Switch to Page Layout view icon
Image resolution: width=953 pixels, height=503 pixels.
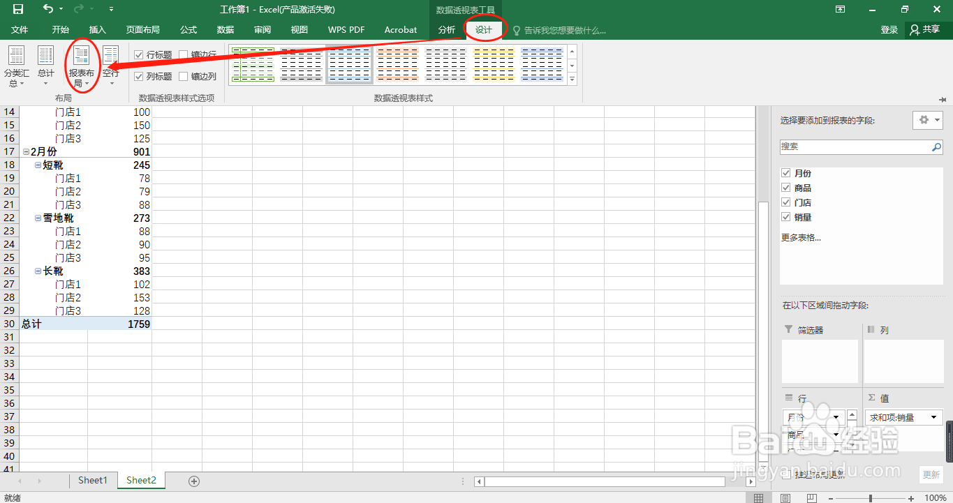785,498
